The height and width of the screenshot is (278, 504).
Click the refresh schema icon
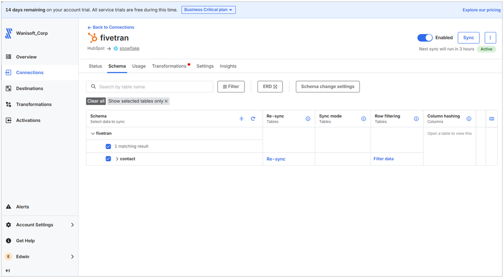point(253,119)
